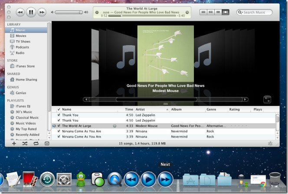Open Home Sharing
This screenshot has width=288, height=194.
(26, 79)
